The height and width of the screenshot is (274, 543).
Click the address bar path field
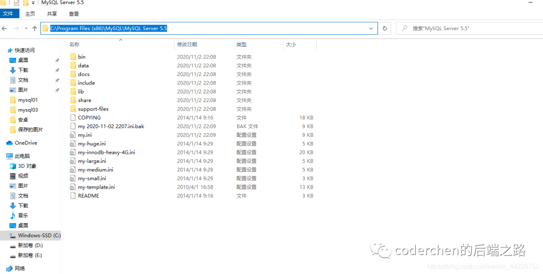[x=209, y=28]
